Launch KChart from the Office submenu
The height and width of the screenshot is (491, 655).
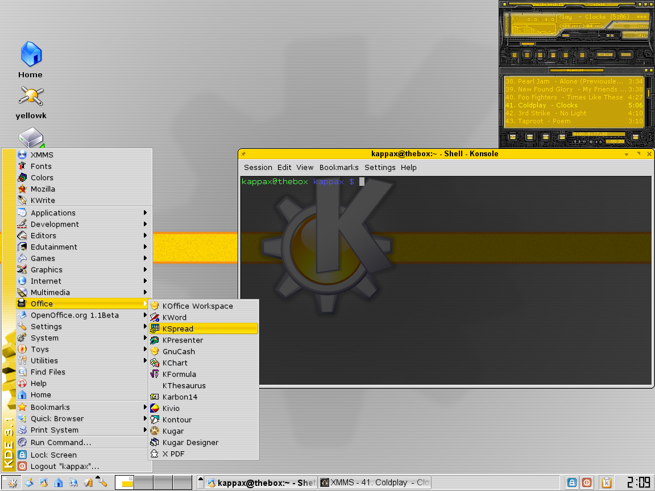[x=204, y=363]
